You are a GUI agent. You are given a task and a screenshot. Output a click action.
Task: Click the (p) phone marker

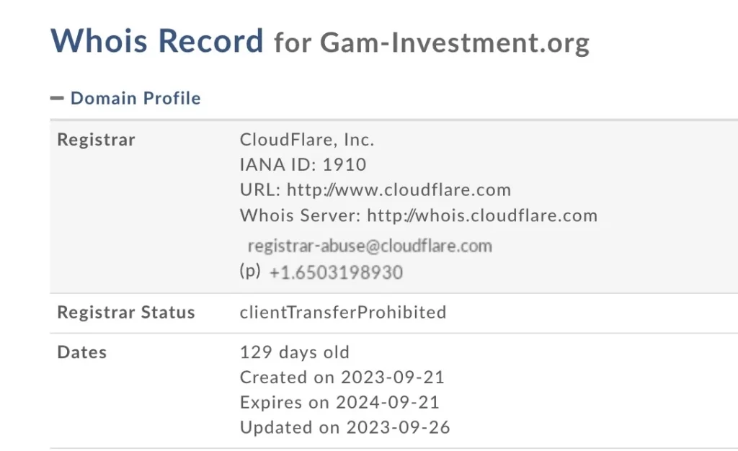249,271
